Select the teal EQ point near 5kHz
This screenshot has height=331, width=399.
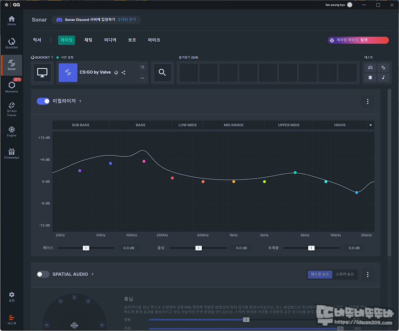[295, 173]
